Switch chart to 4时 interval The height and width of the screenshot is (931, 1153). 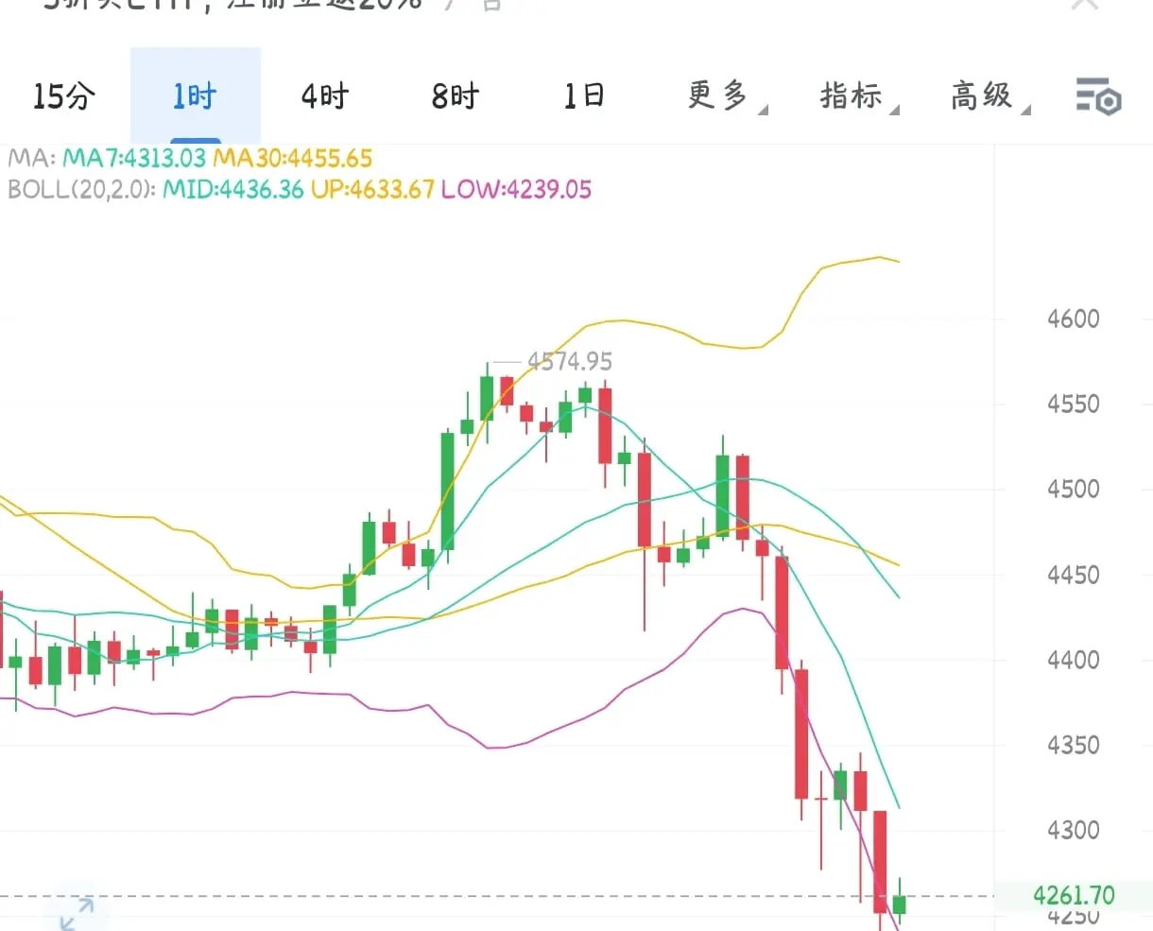tap(325, 95)
